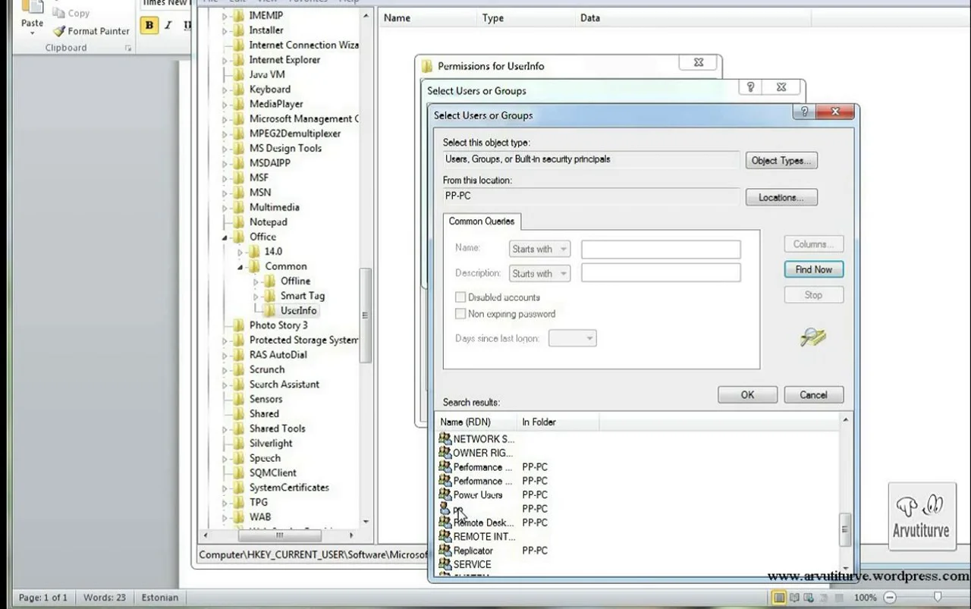Click Estonian language in status bar
971x609 pixels.
(159, 598)
